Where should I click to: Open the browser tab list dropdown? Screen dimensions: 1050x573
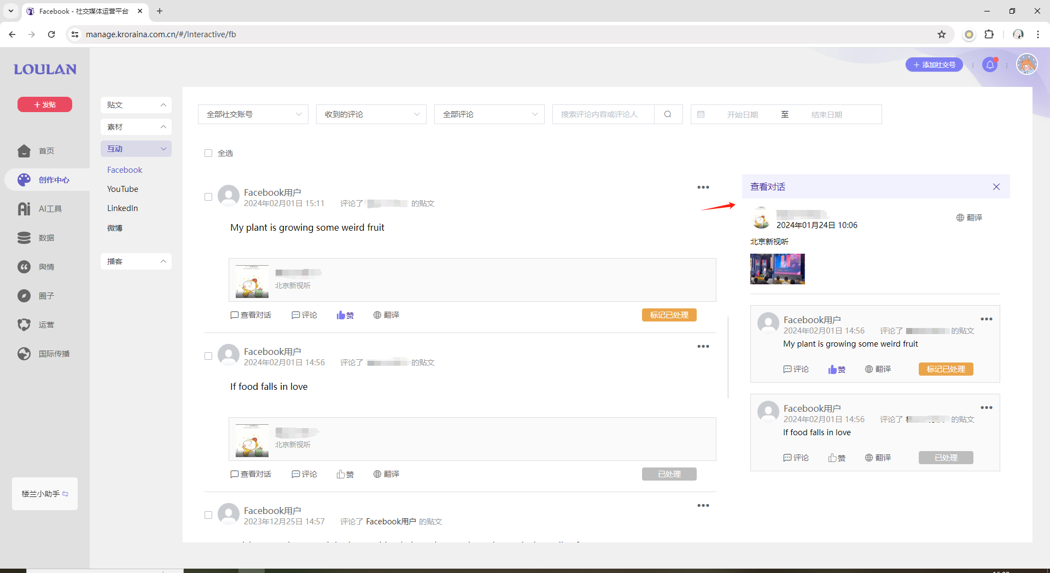pos(11,11)
